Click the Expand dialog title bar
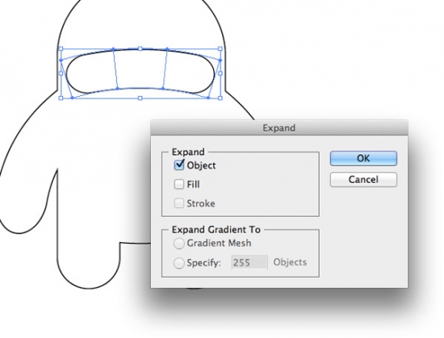 pos(279,127)
